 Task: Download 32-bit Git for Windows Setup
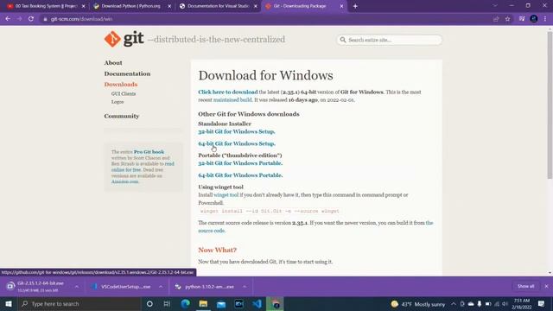tap(236, 131)
